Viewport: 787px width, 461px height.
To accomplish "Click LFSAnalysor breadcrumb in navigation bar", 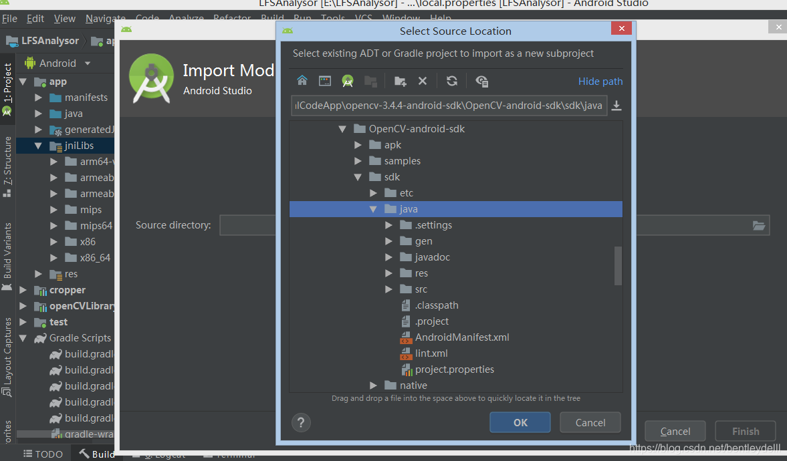I will click(x=43, y=41).
